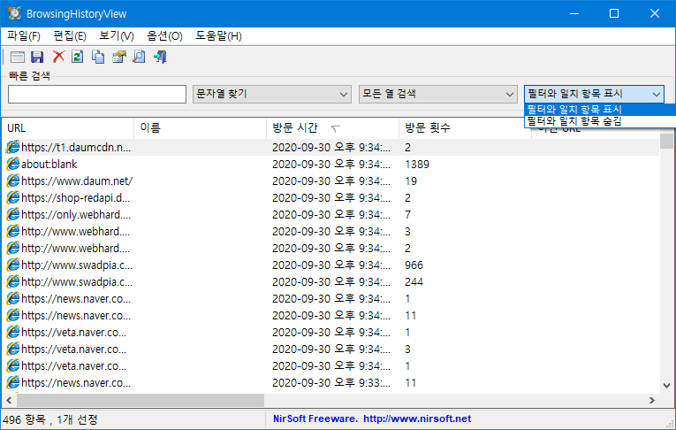Open the Properties toolbar icon
Screen dimensions: 676x430
119,57
